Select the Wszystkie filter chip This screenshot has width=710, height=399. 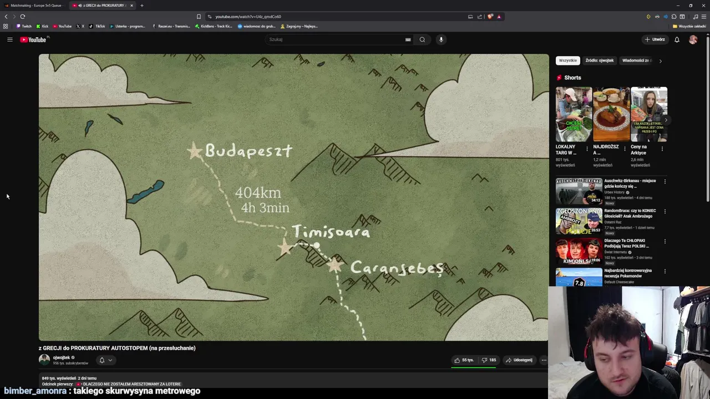567,60
